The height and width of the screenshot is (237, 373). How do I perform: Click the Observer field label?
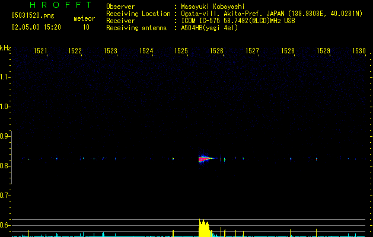pos(120,7)
